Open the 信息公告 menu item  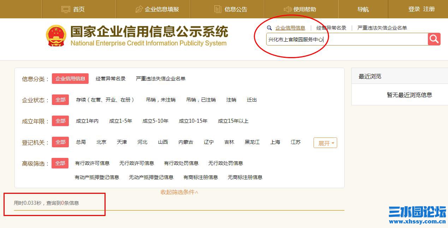click(236, 9)
